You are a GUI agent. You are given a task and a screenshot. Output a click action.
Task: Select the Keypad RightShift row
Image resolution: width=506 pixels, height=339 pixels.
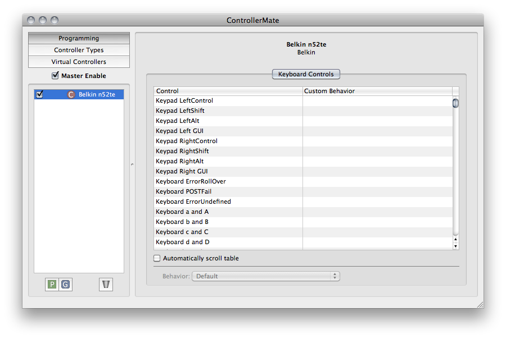pyautogui.click(x=304, y=151)
